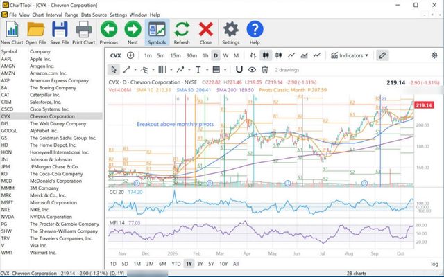Select the W weekly interval
This screenshot has height=277, width=444.
225,55
